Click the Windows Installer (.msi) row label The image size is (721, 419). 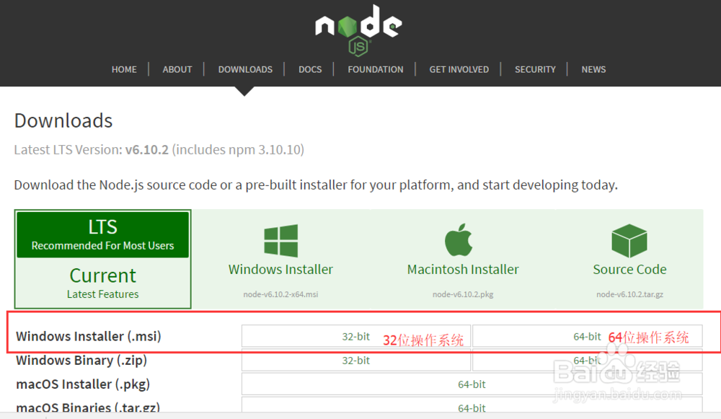(x=88, y=336)
